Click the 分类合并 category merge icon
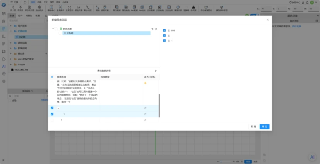The height and width of the screenshot is (164, 320). click(x=169, y=7)
